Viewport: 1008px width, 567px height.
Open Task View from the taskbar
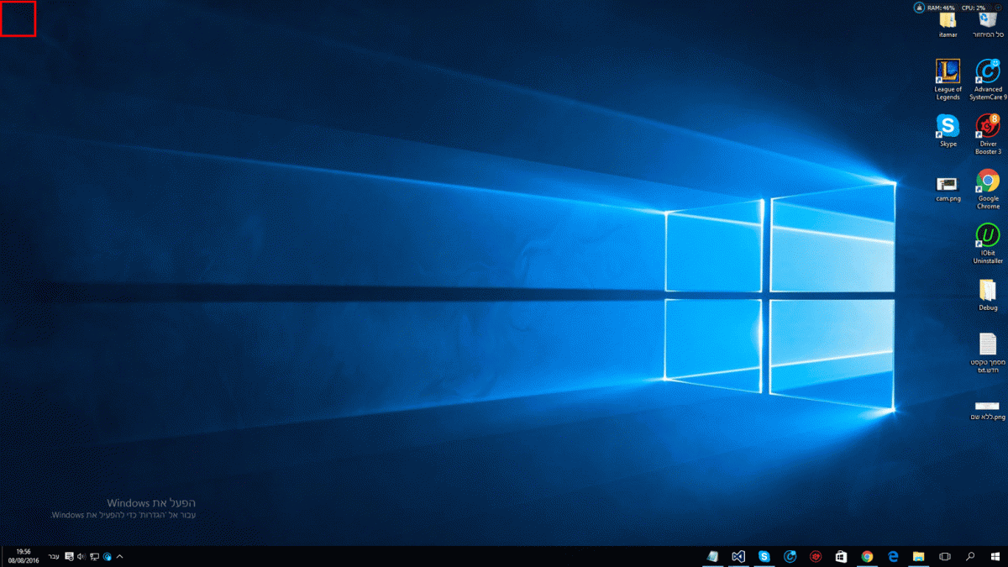[944, 556]
